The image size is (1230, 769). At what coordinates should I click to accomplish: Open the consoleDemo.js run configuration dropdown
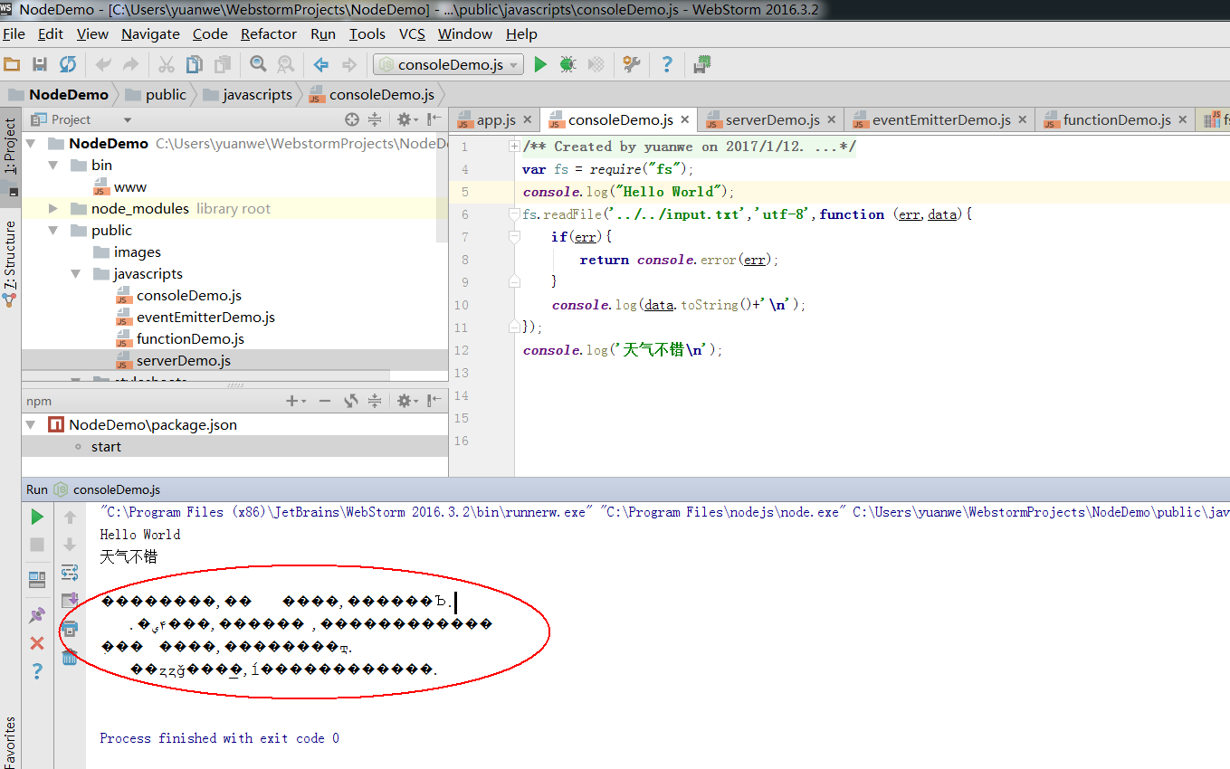point(448,64)
